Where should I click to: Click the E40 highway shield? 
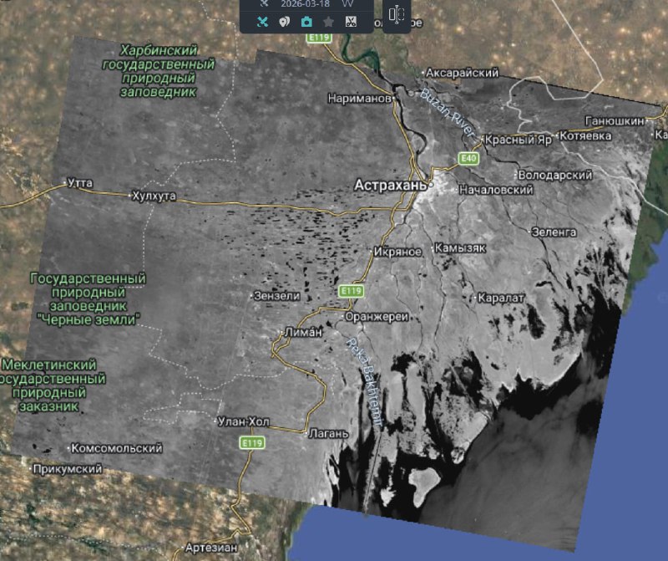pos(468,158)
